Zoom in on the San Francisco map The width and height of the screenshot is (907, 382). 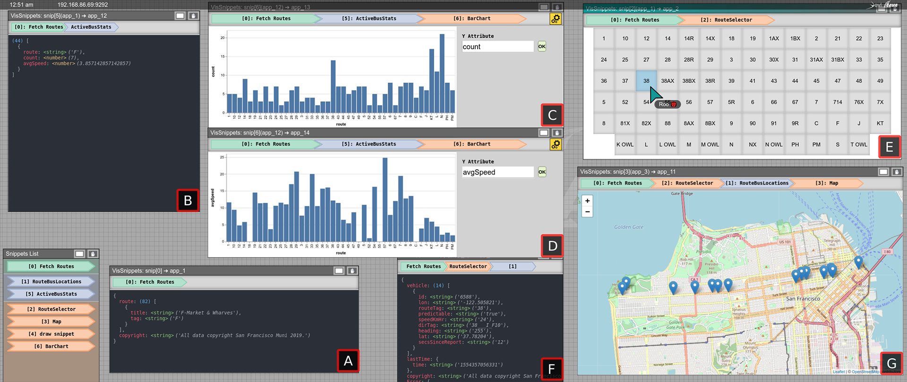(x=587, y=201)
